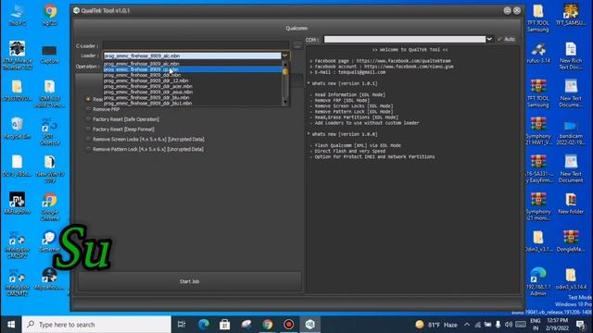Open Task View from the taskbar
The width and height of the screenshot is (593, 333).
click(182, 325)
